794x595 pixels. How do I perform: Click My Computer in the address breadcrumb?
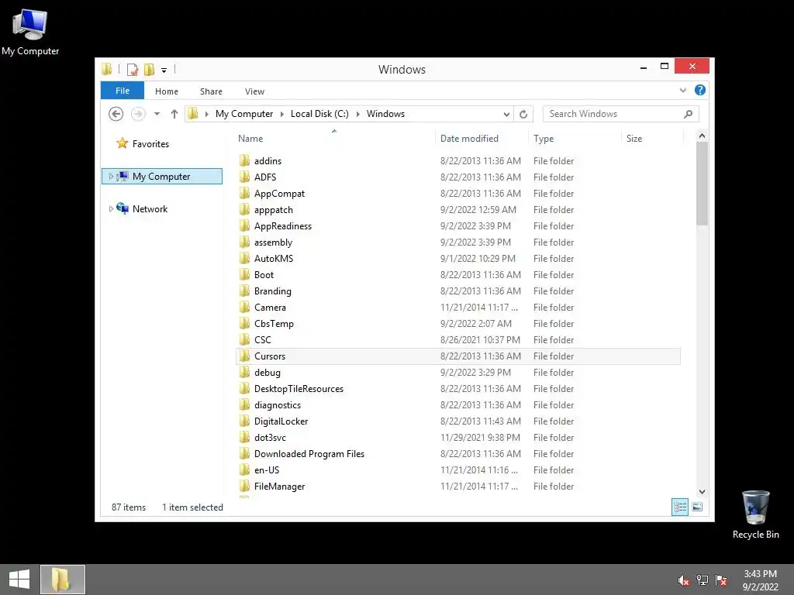click(x=244, y=114)
